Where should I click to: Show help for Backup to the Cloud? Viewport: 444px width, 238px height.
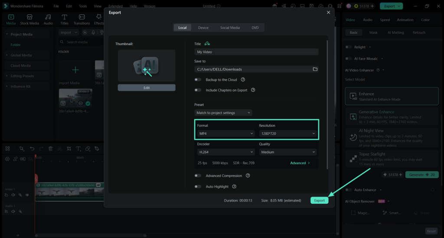click(x=243, y=79)
